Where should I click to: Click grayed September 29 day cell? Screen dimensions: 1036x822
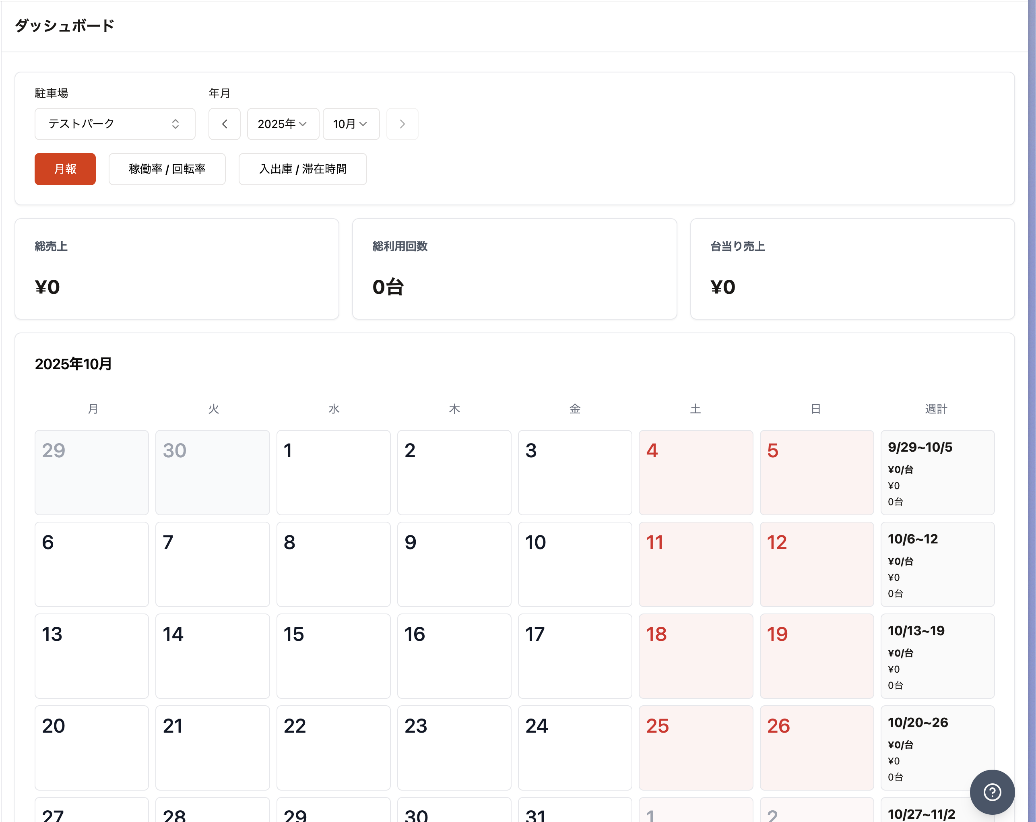91,472
